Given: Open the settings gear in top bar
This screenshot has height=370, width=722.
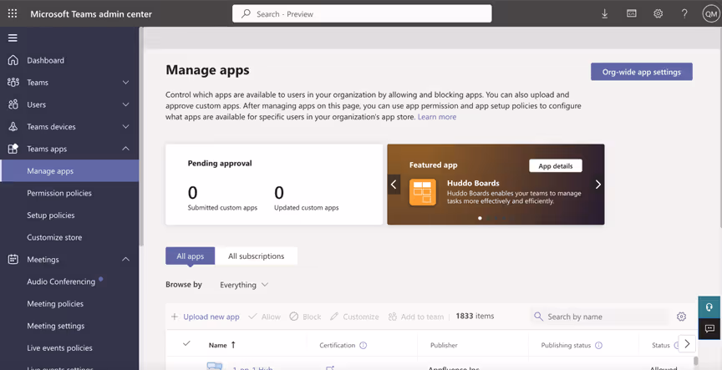Looking at the screenshot, I should (x=658, y=14).
